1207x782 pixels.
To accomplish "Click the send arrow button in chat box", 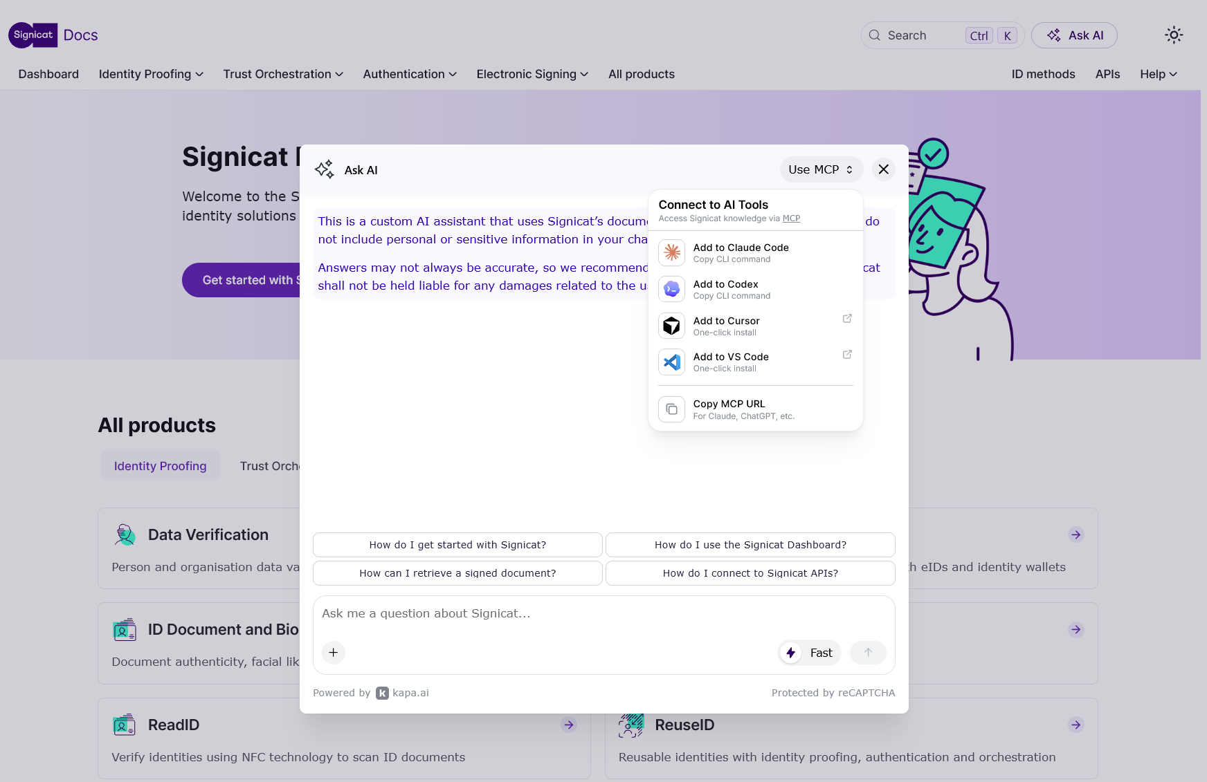I will [x=868, y=653].
